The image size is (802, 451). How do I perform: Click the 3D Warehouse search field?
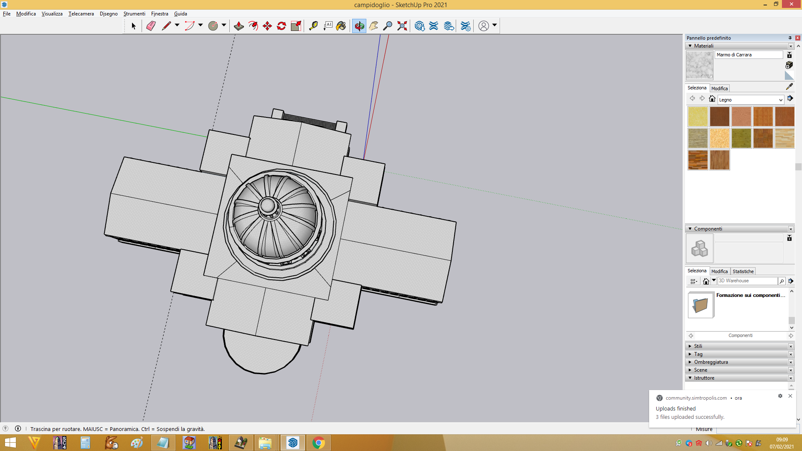tap(747, 281)
